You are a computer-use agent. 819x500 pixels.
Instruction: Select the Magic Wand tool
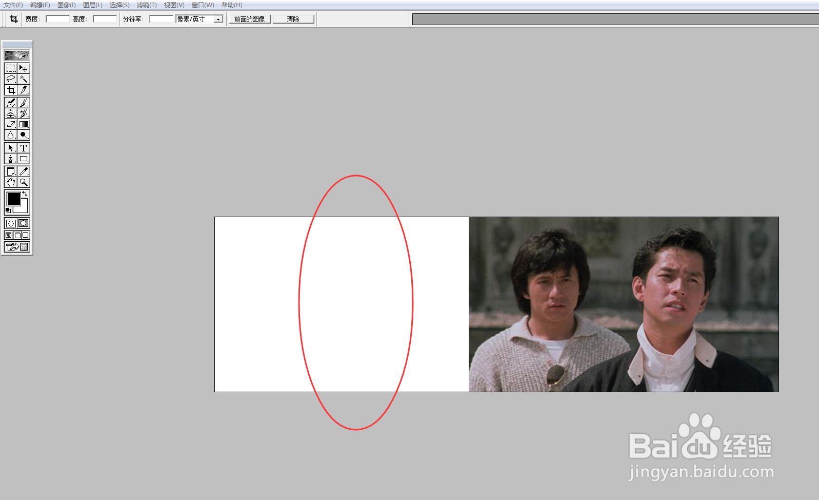(x=24, y=79)
